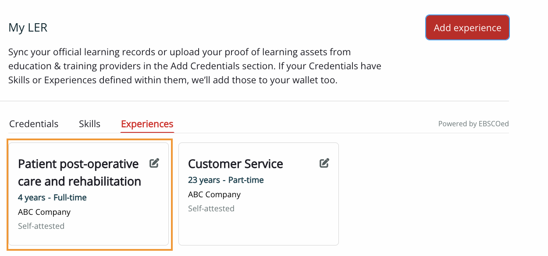
Task: Click the Add experience button
Action: coord(467,28)
